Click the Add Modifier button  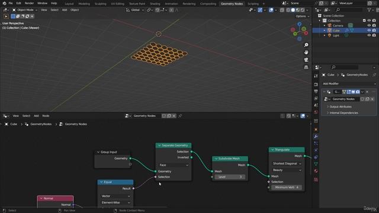click(349, 83)
